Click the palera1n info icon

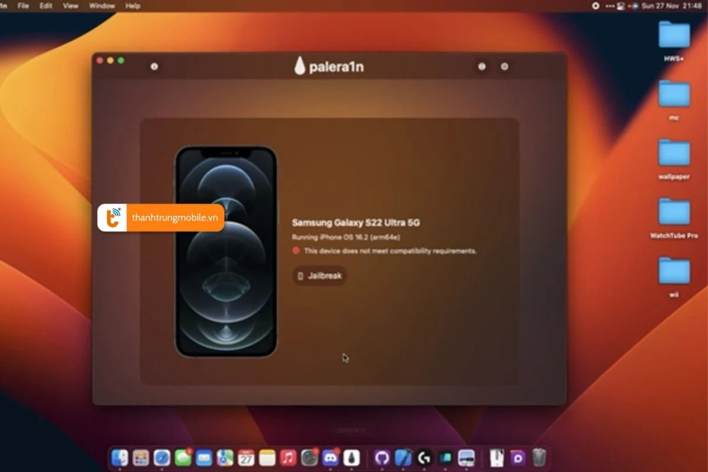click(155, 67)
